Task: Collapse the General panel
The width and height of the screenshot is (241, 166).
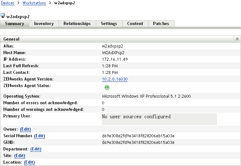Action: (x=237, y=39)
